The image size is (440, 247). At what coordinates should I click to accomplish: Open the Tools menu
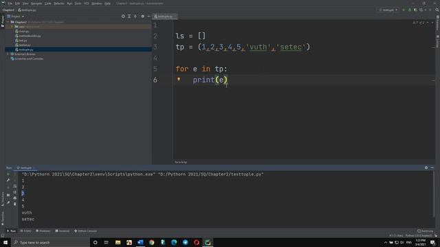pyautogui.click(x=78, y=3)
